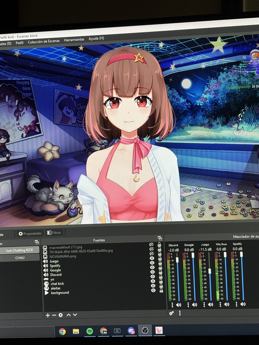259x345 pixels.
Task: Open source properties gear in Fuentes toolbar
Action: point(60,315)
